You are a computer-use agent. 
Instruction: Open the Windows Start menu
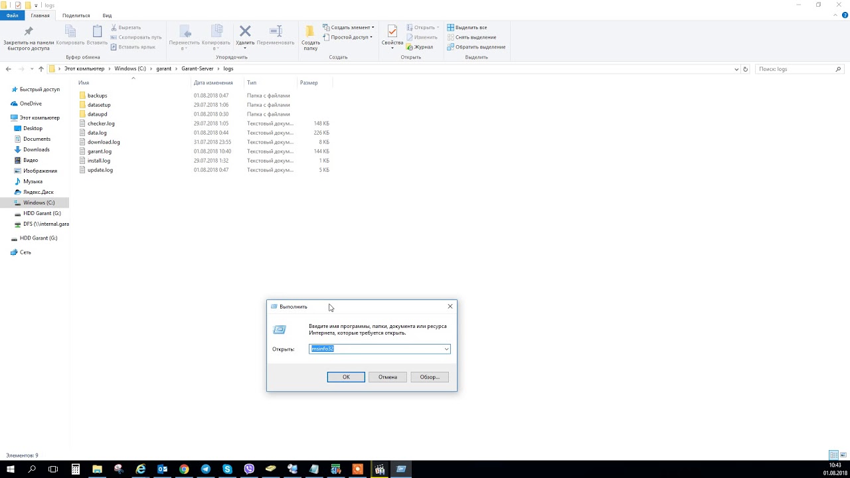(x=11, y=469)
